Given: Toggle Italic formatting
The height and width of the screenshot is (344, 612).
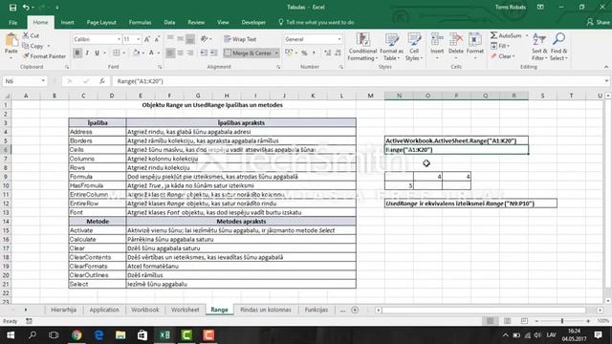Looking at the screenshot, I should [87, 53].
